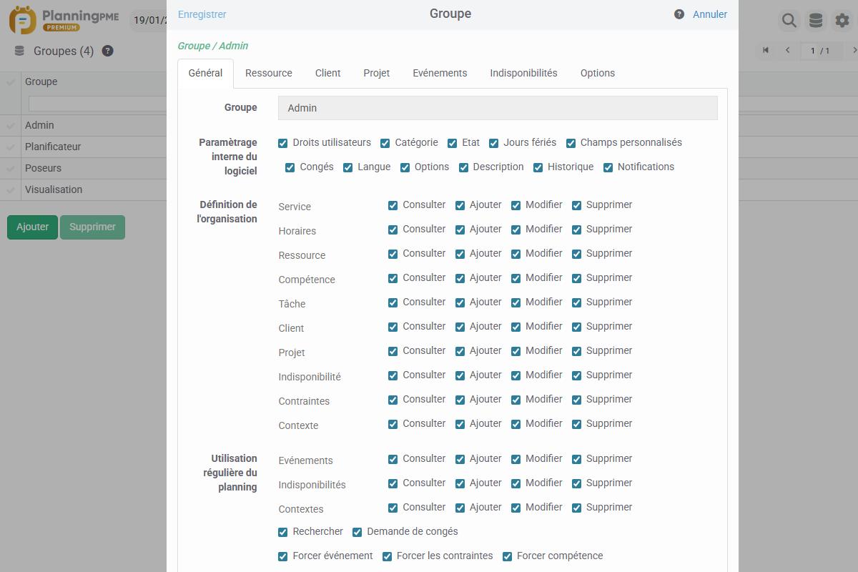Uncheck Droits utilisateurs checkbox
858x572 pixels.
click(x=283, y=143)
